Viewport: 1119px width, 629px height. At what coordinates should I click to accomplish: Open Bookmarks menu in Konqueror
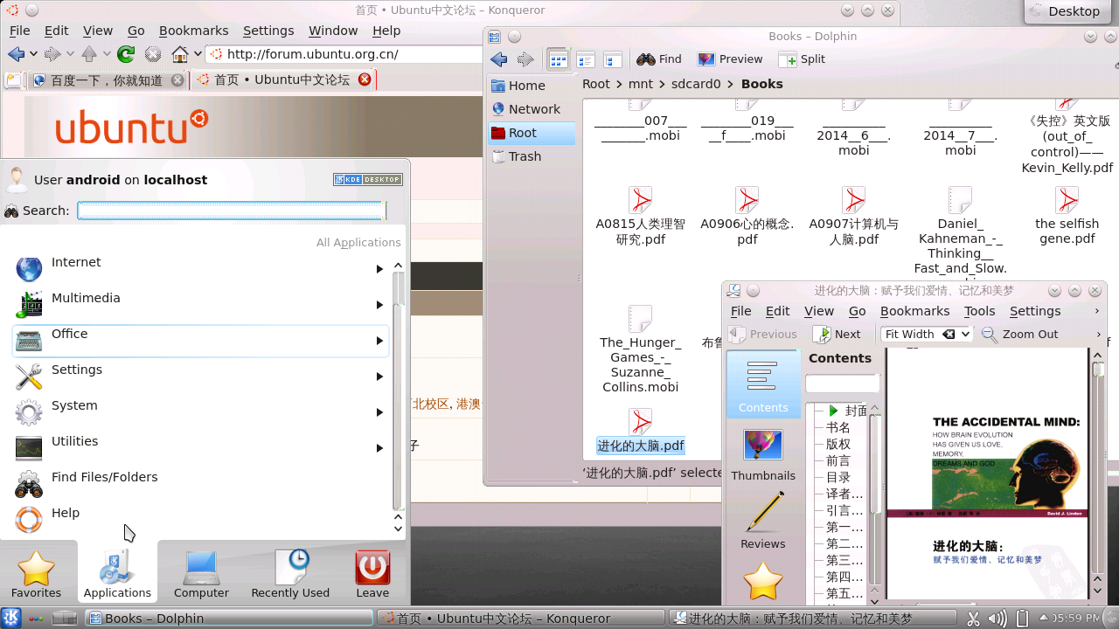(x=193, y=31)
